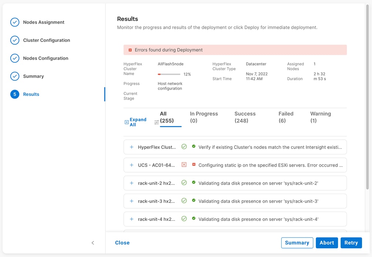The height and width of the screenshot is (257, 372).
Task: Switch to the In Progress (0) tab
Action: 204,117
